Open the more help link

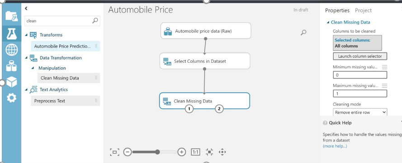[x=335, y=146]
